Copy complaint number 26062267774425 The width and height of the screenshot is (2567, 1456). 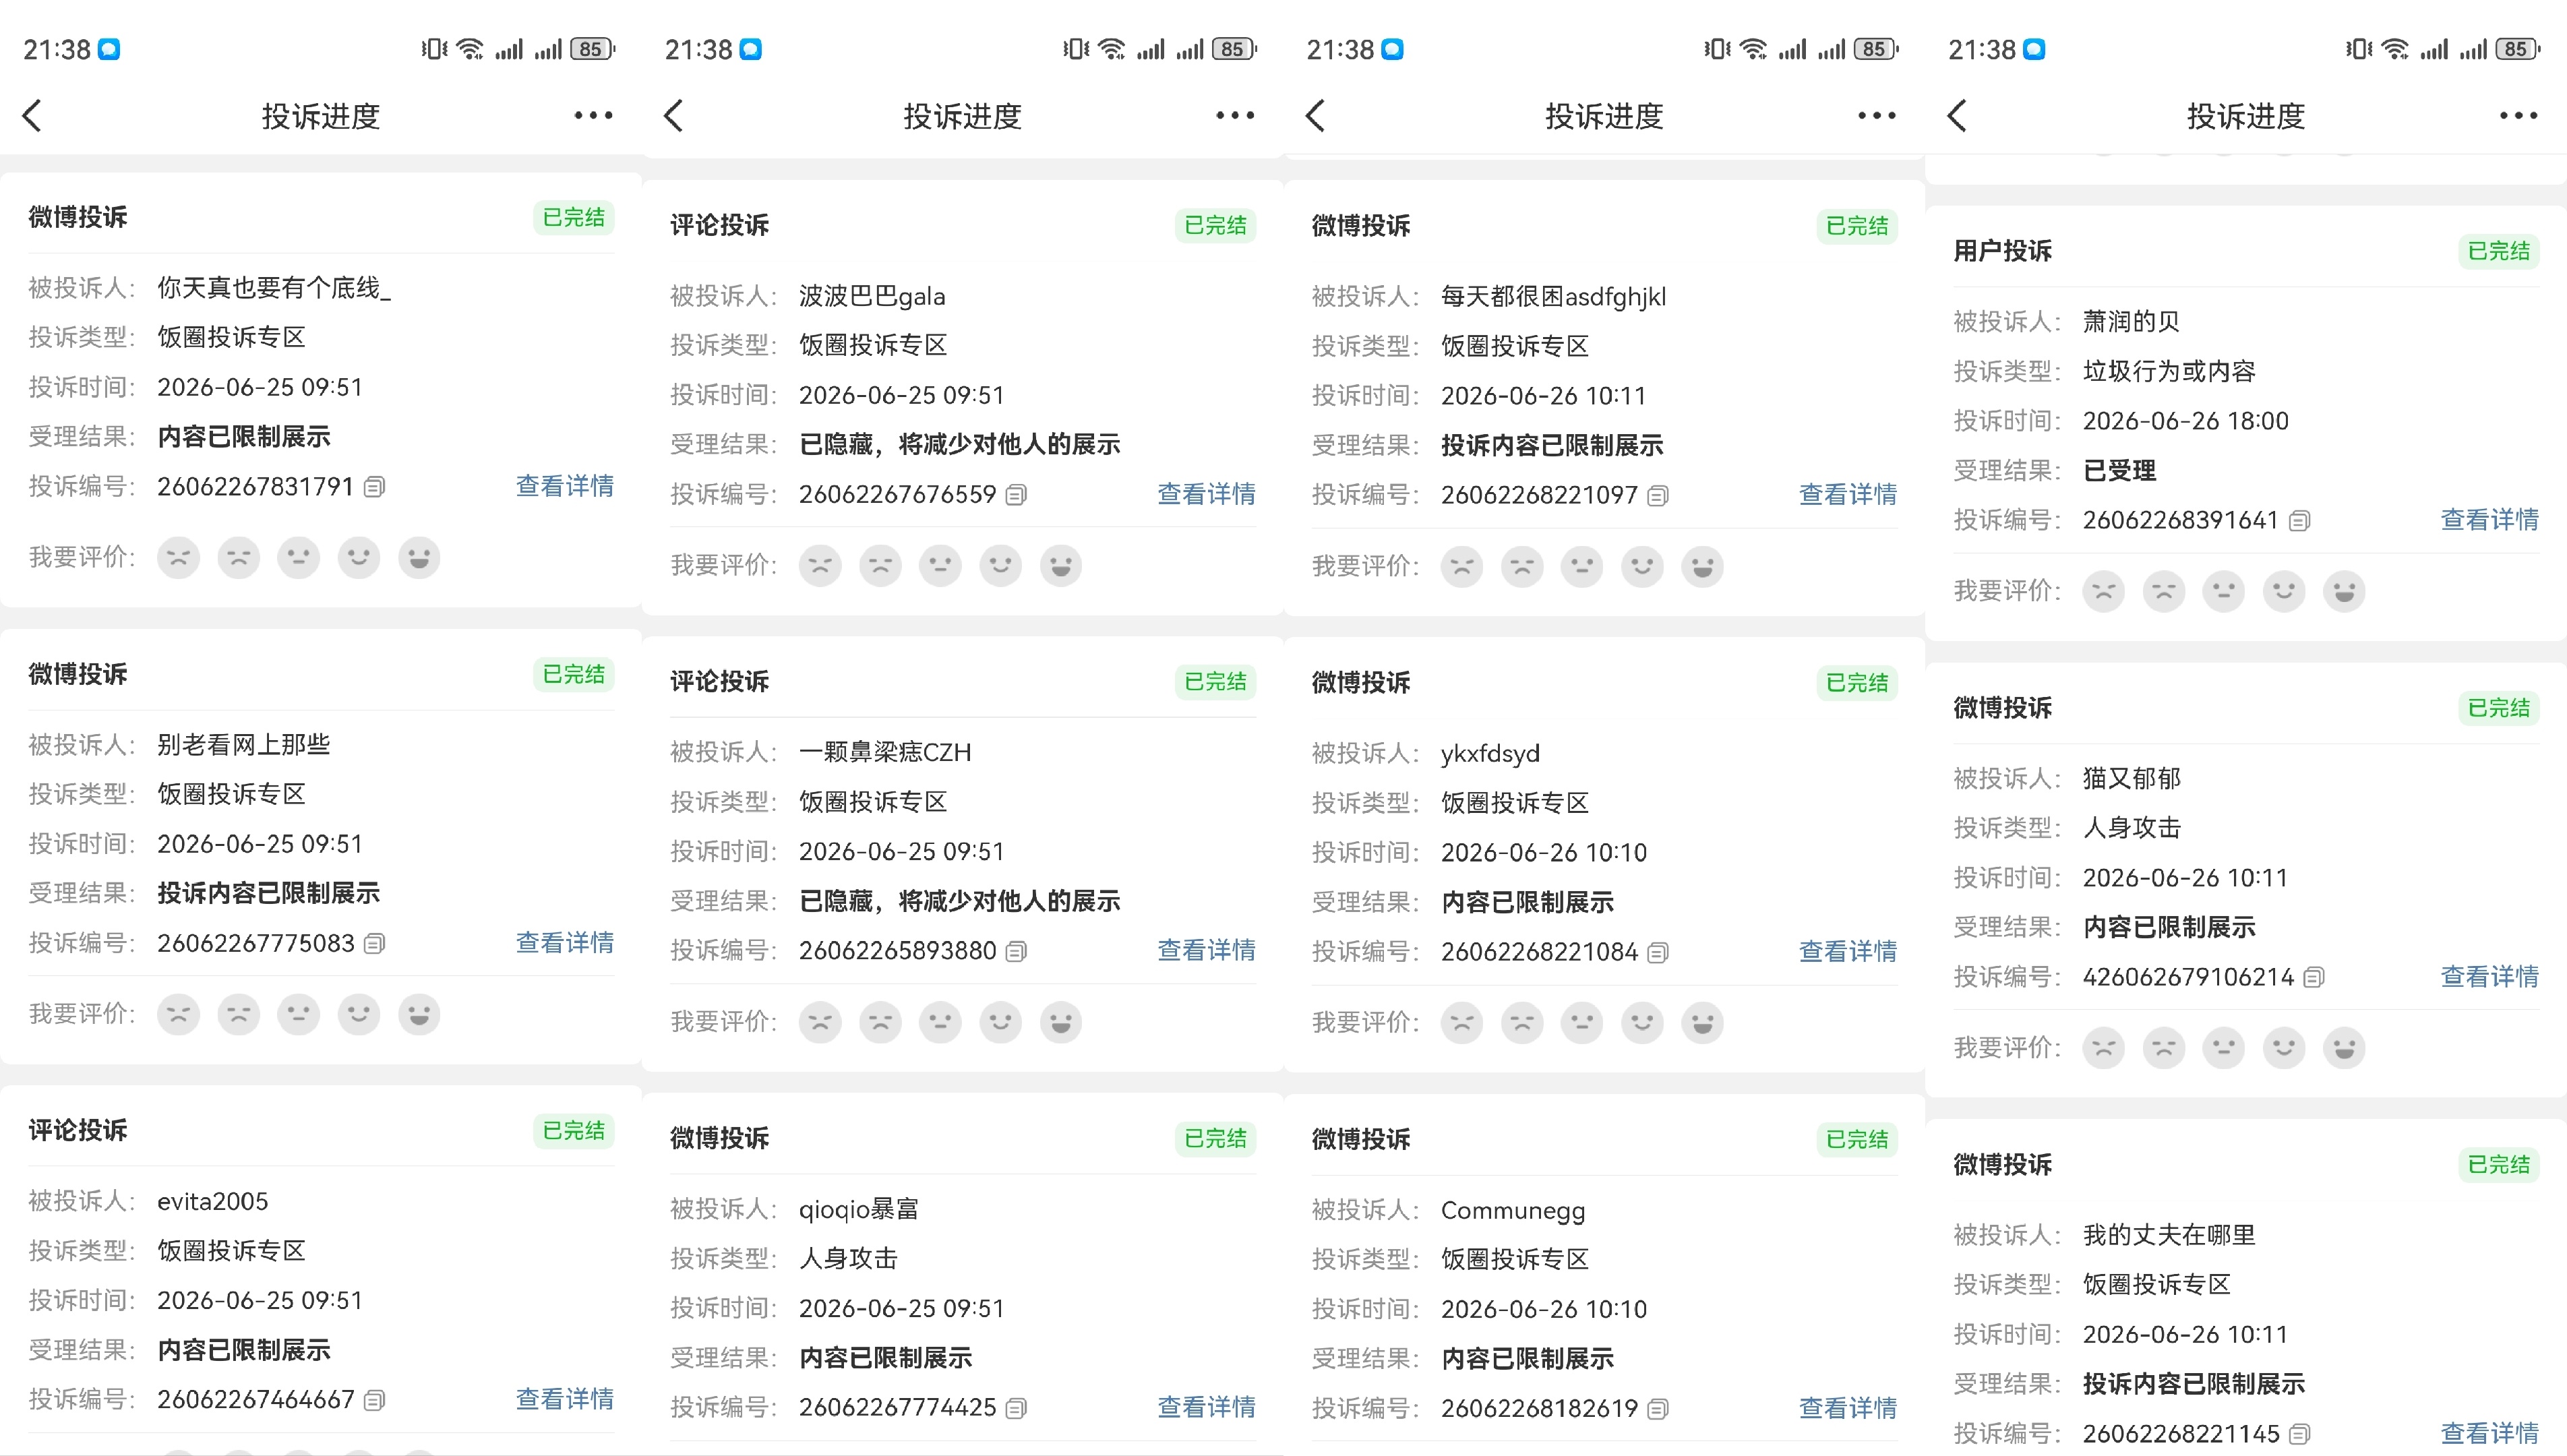1016,1408
